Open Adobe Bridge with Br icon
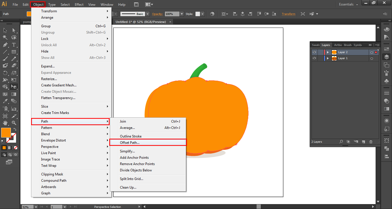The width and height of the screenshot is (392, 209). pos(137,5)
